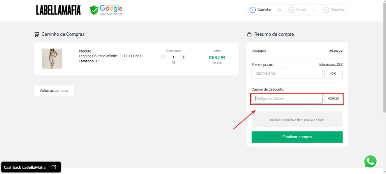The height and width of the screenshot is (174, 386).
Task: Apply coupon with the Aplicar button
Action: [x=333, y=98]
